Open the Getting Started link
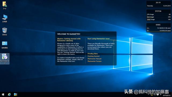Image resolution: width=172 pixels, height=97 pixels. point(93,56)
